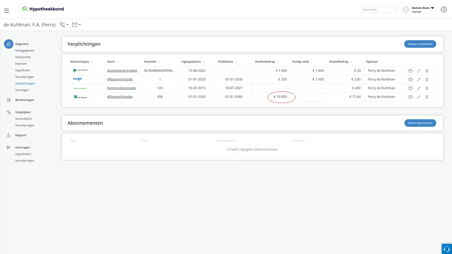Sort table by Einddatum column

coord(228,62)
